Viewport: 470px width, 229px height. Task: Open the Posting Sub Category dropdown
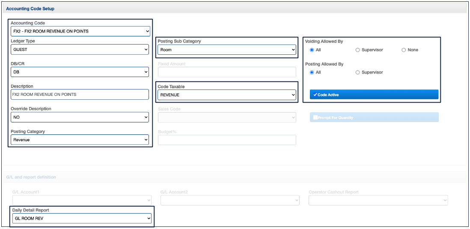click(227, 50)
